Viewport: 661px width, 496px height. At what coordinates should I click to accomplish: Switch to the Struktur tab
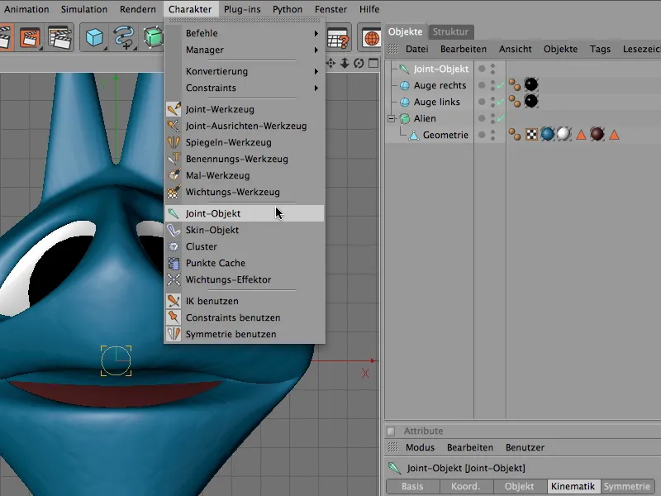[x=450, y=32]
